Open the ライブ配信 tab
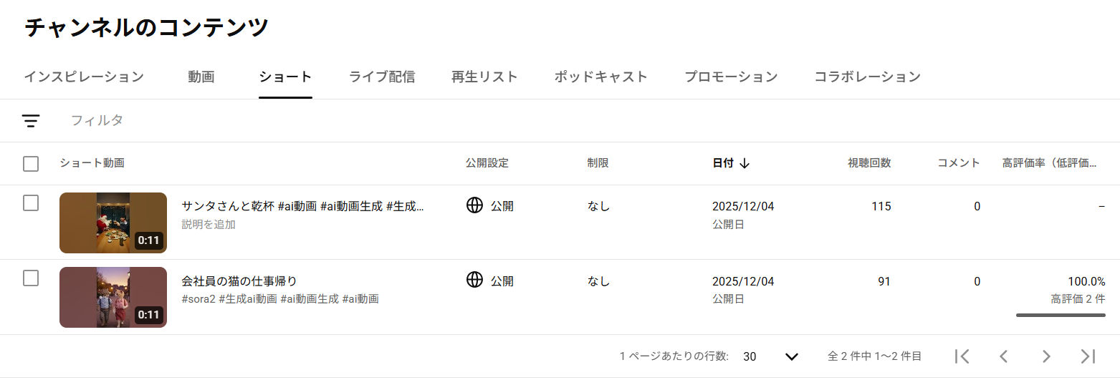1120x390 pixels. coord(382,77)
